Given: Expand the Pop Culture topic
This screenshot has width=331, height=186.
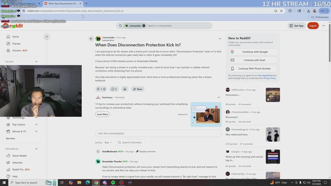Looking at the screenshot, I should tap(36, 125).
